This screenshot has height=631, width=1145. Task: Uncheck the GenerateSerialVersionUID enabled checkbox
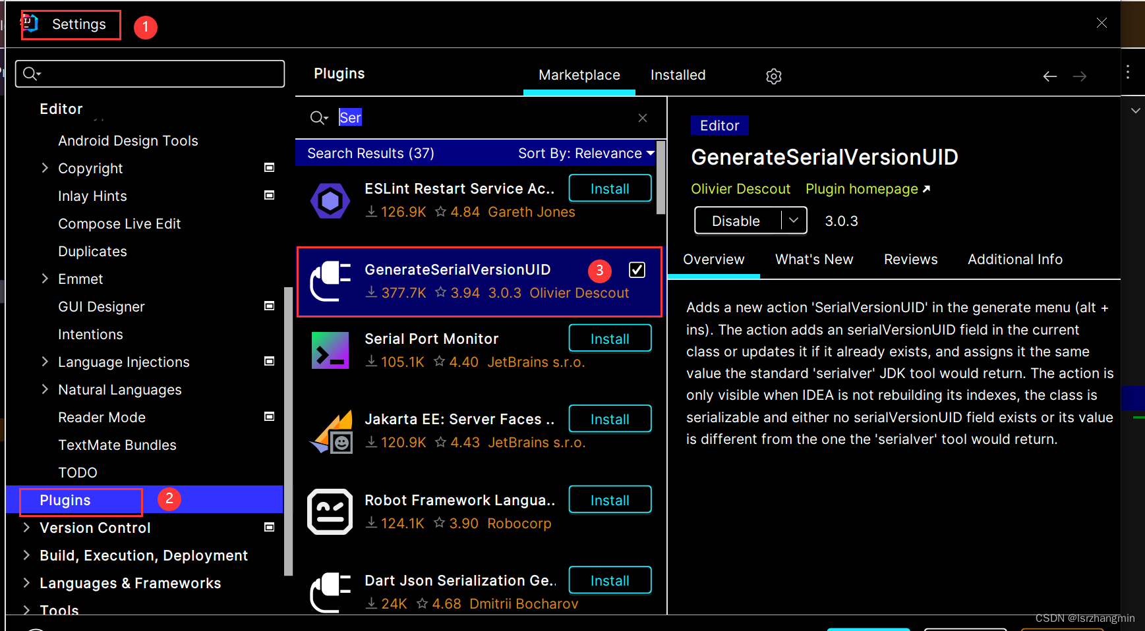tap(637, 269)
